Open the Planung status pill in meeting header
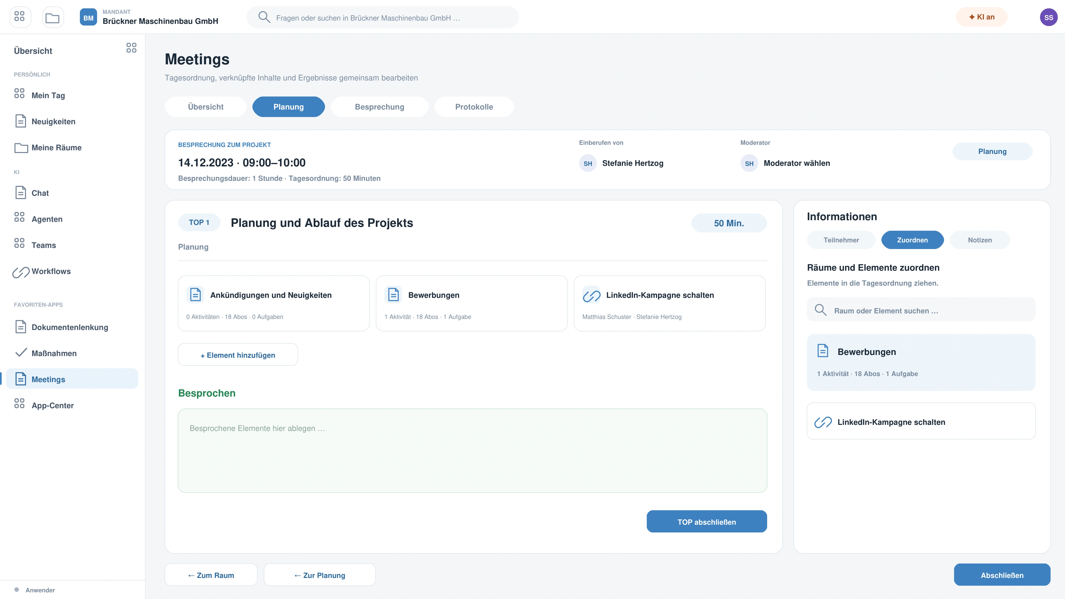The image size is (1065, 599). pos(992,151)
